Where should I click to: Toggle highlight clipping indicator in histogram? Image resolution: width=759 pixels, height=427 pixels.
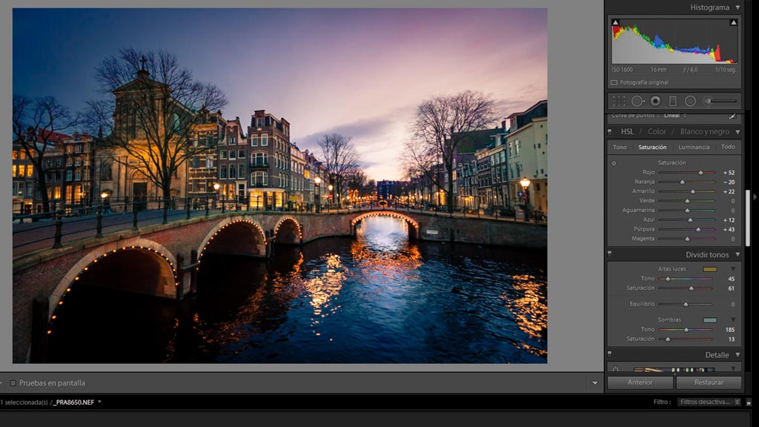(733, 23)
